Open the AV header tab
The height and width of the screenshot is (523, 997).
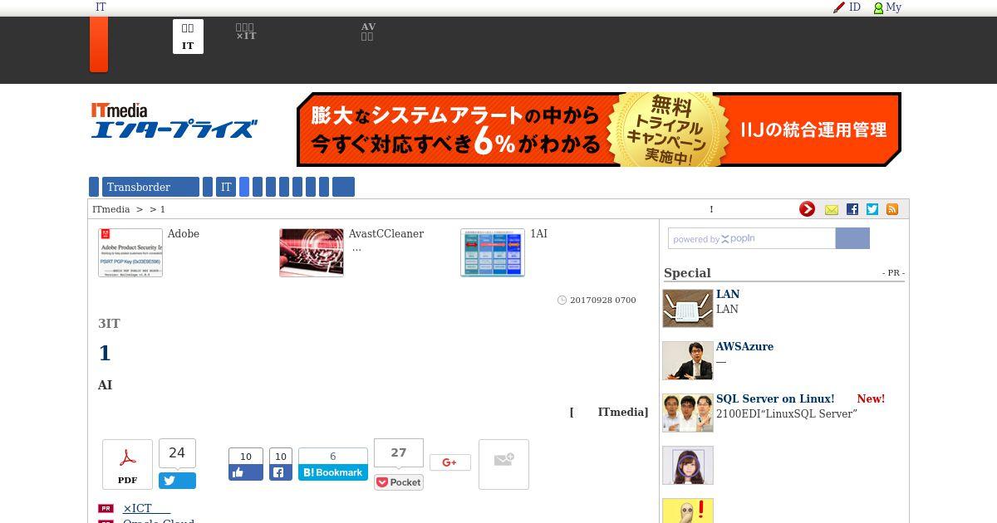tap(368, 32)
